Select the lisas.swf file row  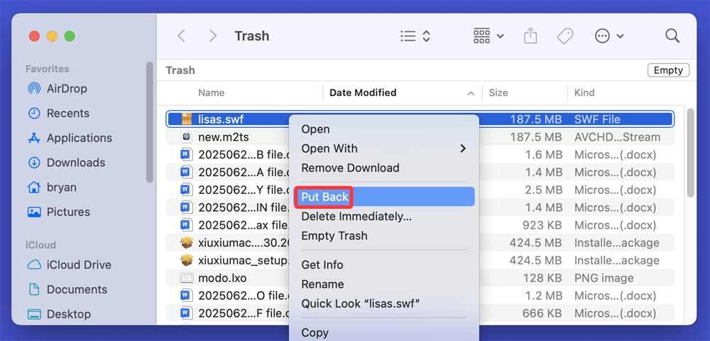(420, 119)
